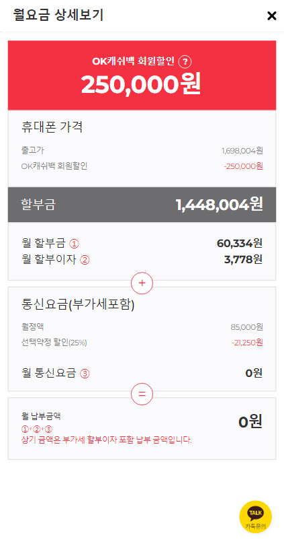This screenshot has width=284, height=550.
Task: Click the 휴대폰 가격 section heading
Action: tap(52, 127)
